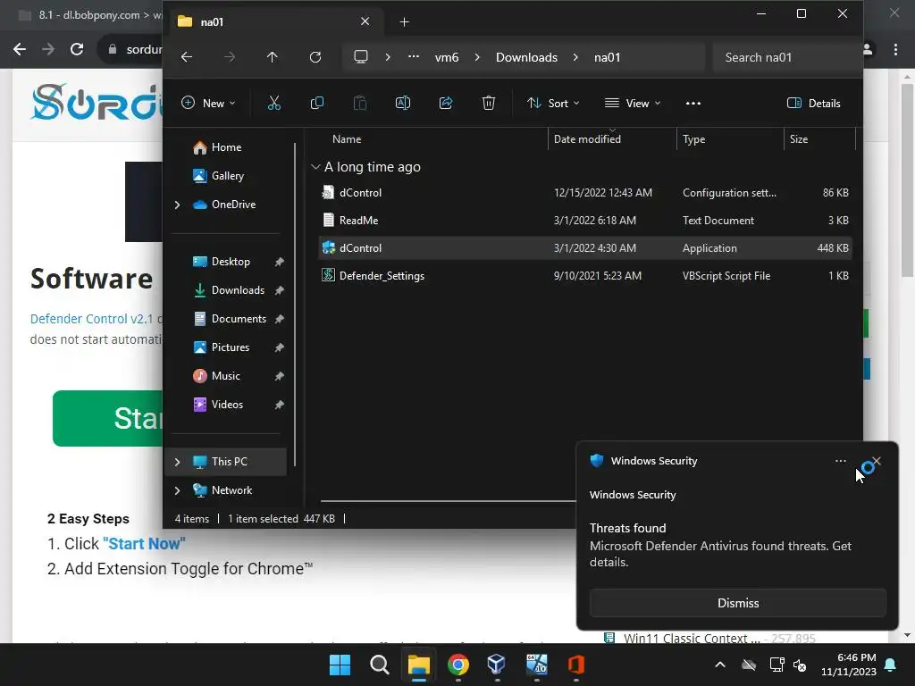This screenshot has width=915, height=686.
Task: Open Google Chrome from taskbar
Action: tap(458, 665)
